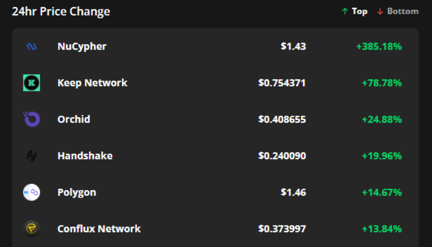
Task: Click the purple Orchid logo icon
Action: click(x=32, y=119)
